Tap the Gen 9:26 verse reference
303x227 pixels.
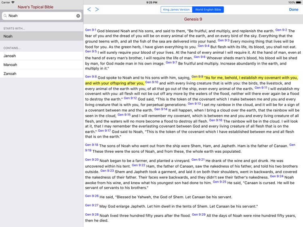click(x=92, y=196)
